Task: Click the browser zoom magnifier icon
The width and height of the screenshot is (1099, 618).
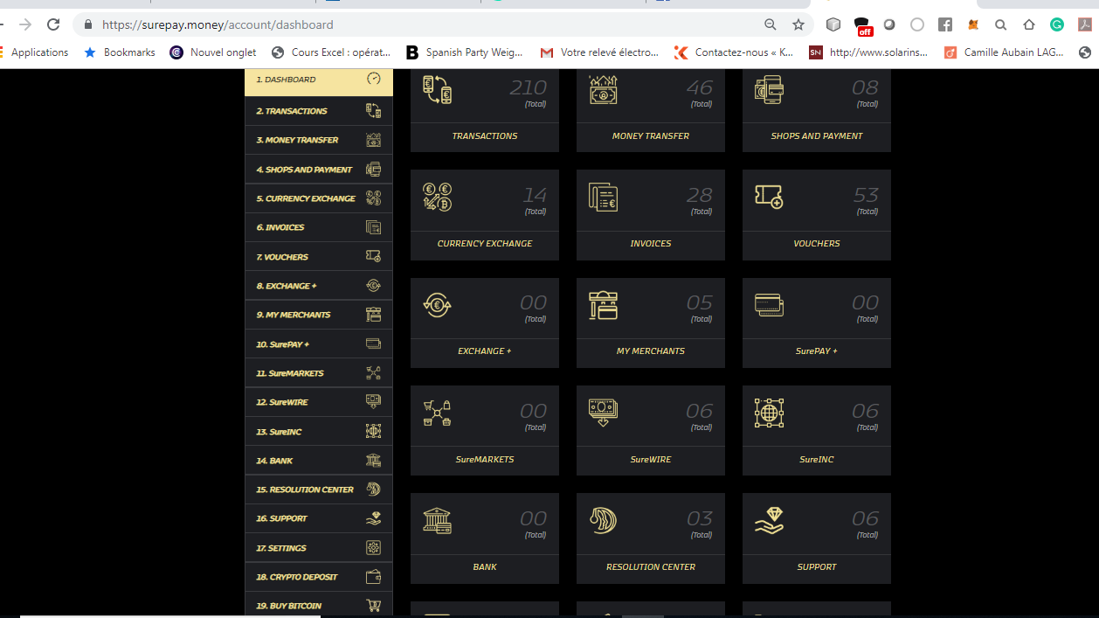Action: [x=771, y=24]
